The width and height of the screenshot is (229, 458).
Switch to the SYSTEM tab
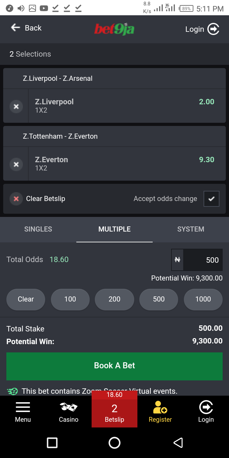coord(191,229)
